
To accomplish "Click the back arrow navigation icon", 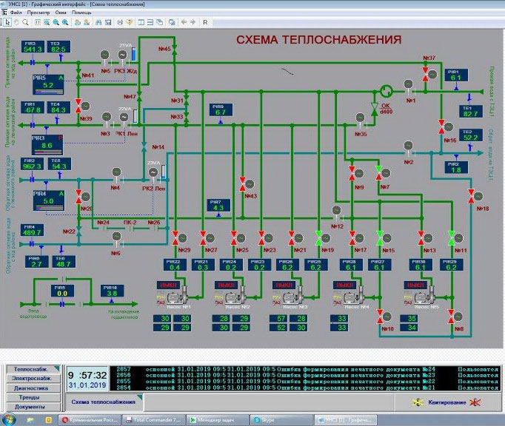I will click(183, 22).
